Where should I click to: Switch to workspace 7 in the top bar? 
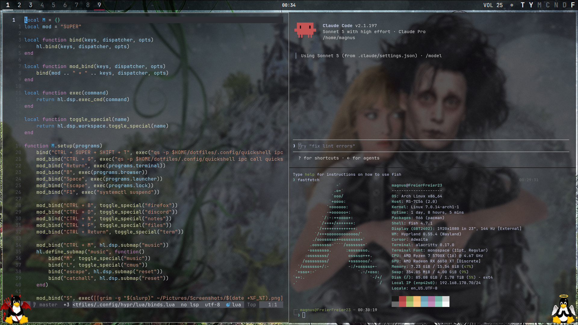coord(76,5)
